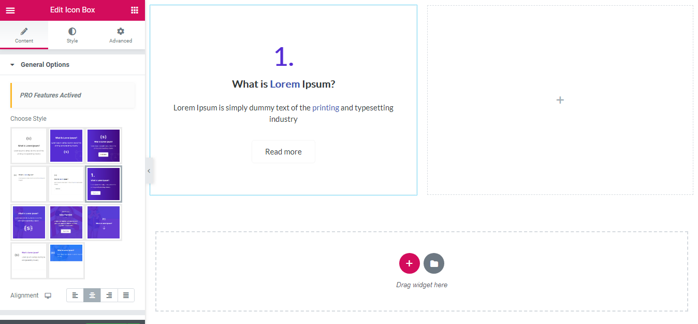Switch to the Style tab
This screenshot has height=324, width=698.
tap(72, 35)
